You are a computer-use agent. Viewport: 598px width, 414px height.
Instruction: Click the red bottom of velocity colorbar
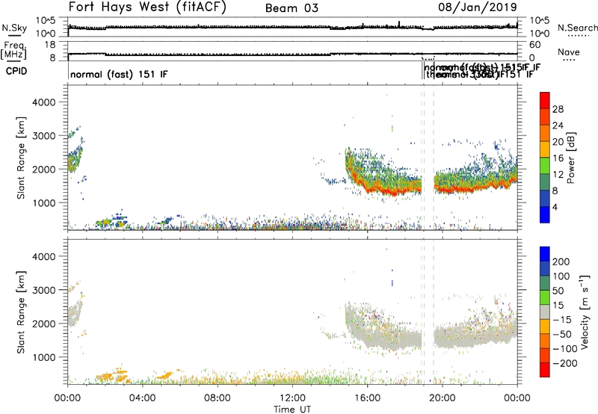(x=545, y=370)
